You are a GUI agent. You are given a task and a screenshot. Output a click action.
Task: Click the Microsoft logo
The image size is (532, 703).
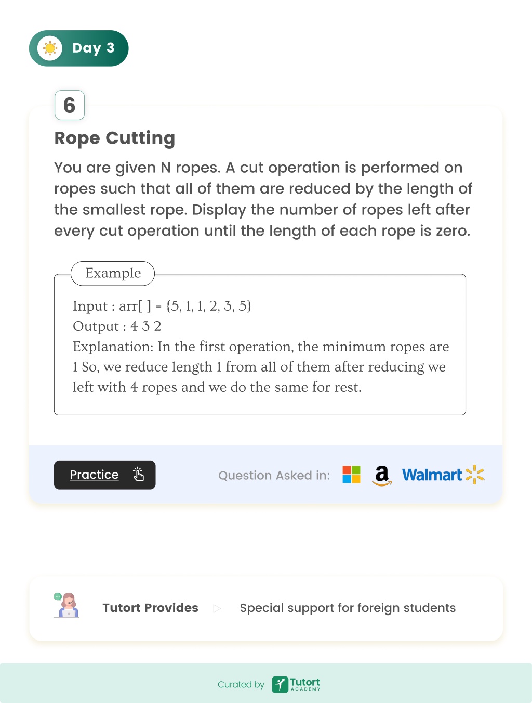pyautogui.click(x=351, y=474)
